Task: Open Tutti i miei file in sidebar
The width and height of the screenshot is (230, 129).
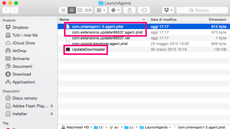Action: pyautogui.click(x=22, y=35)
